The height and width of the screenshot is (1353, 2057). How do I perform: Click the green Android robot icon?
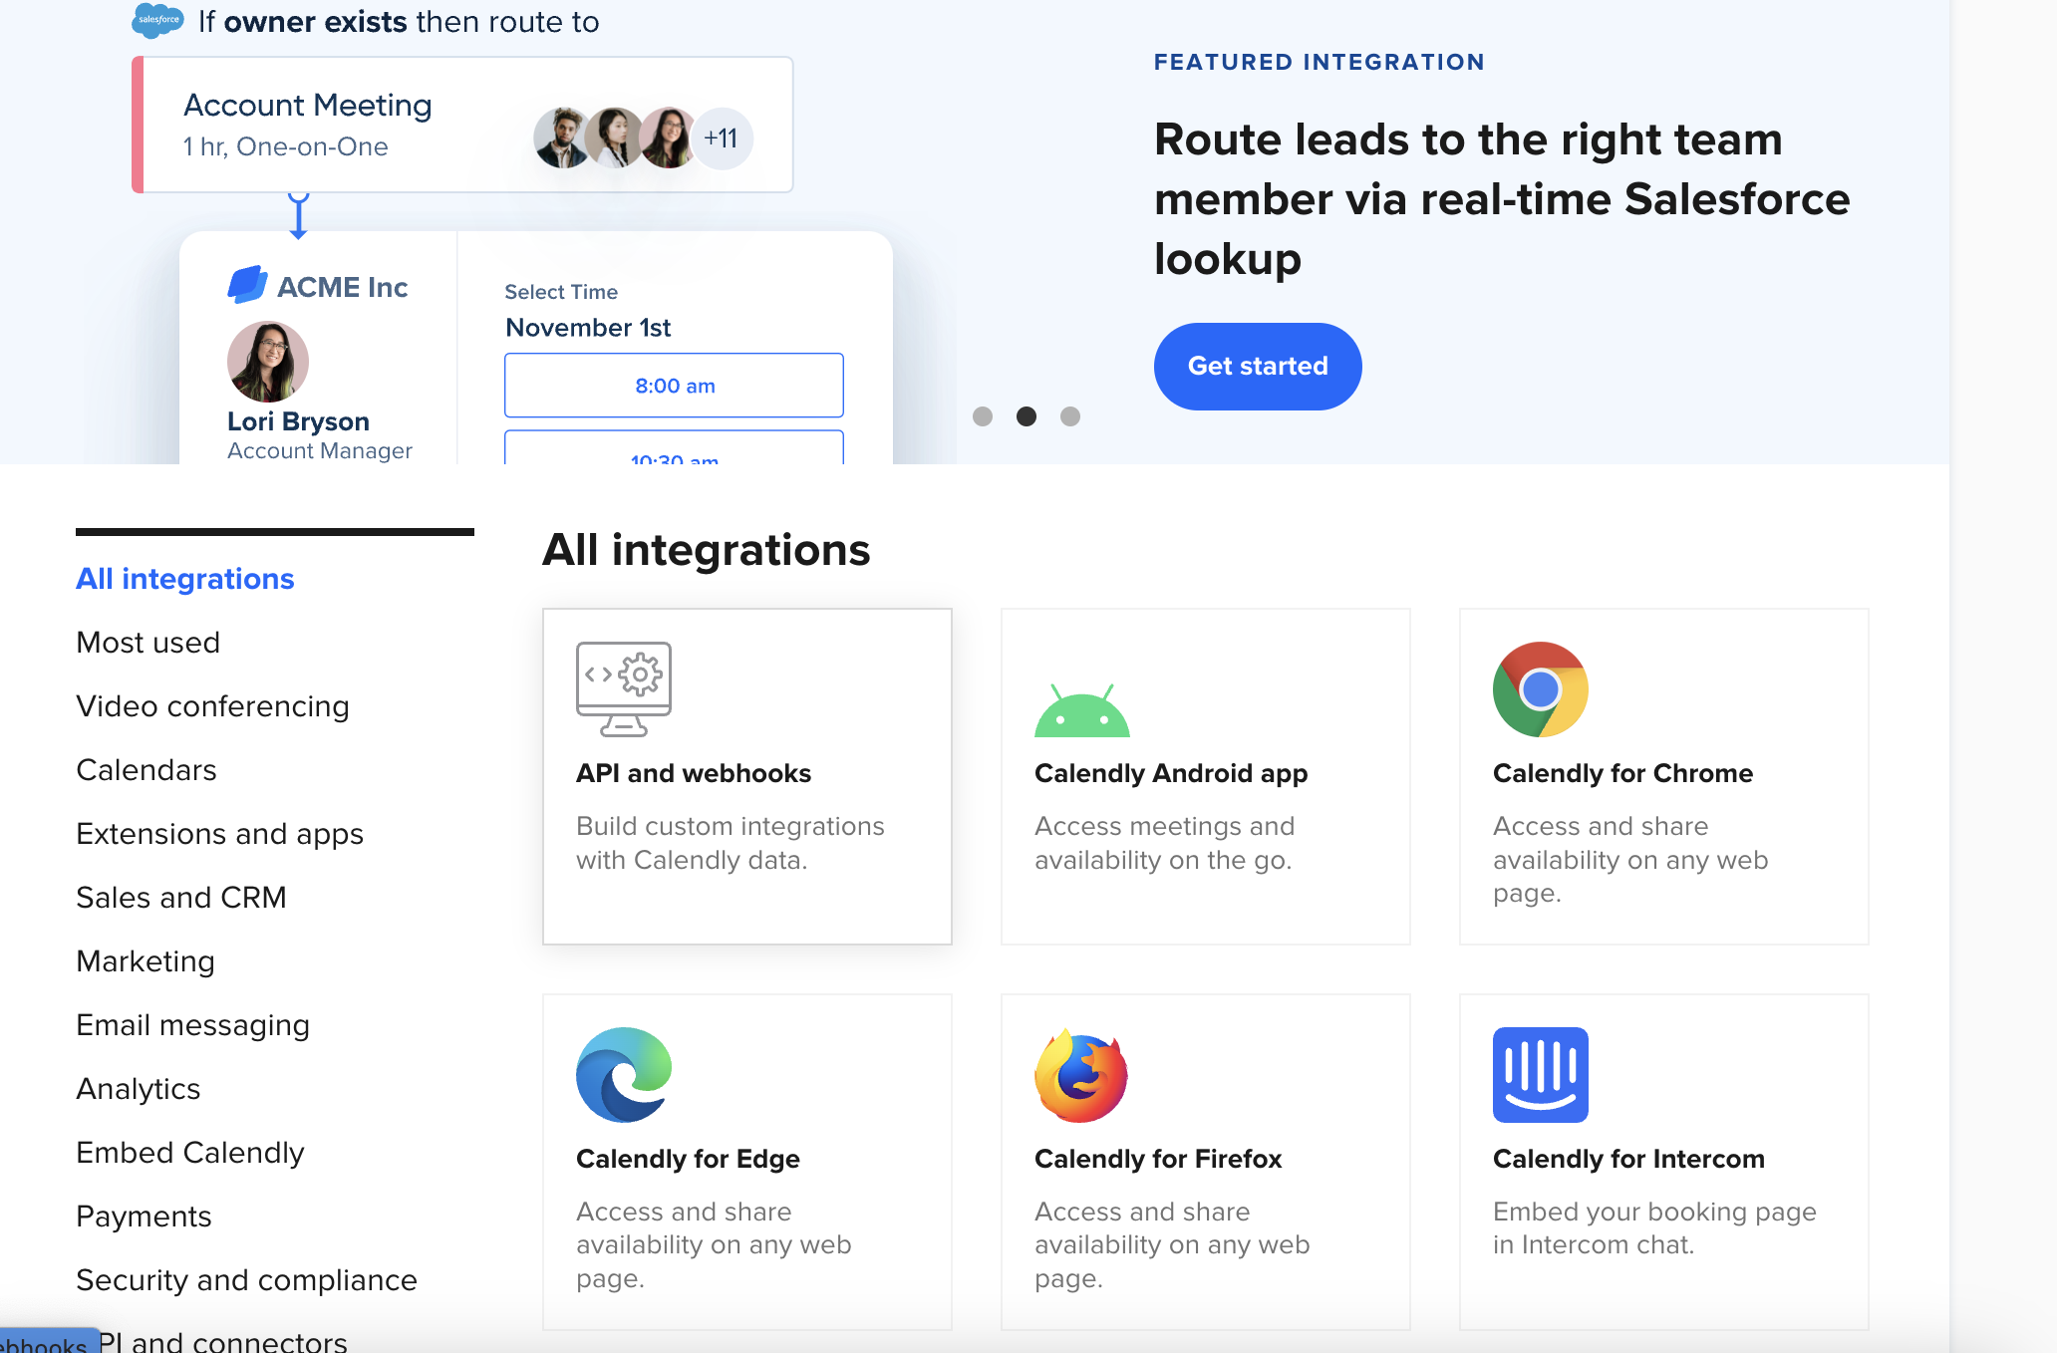1081,711
